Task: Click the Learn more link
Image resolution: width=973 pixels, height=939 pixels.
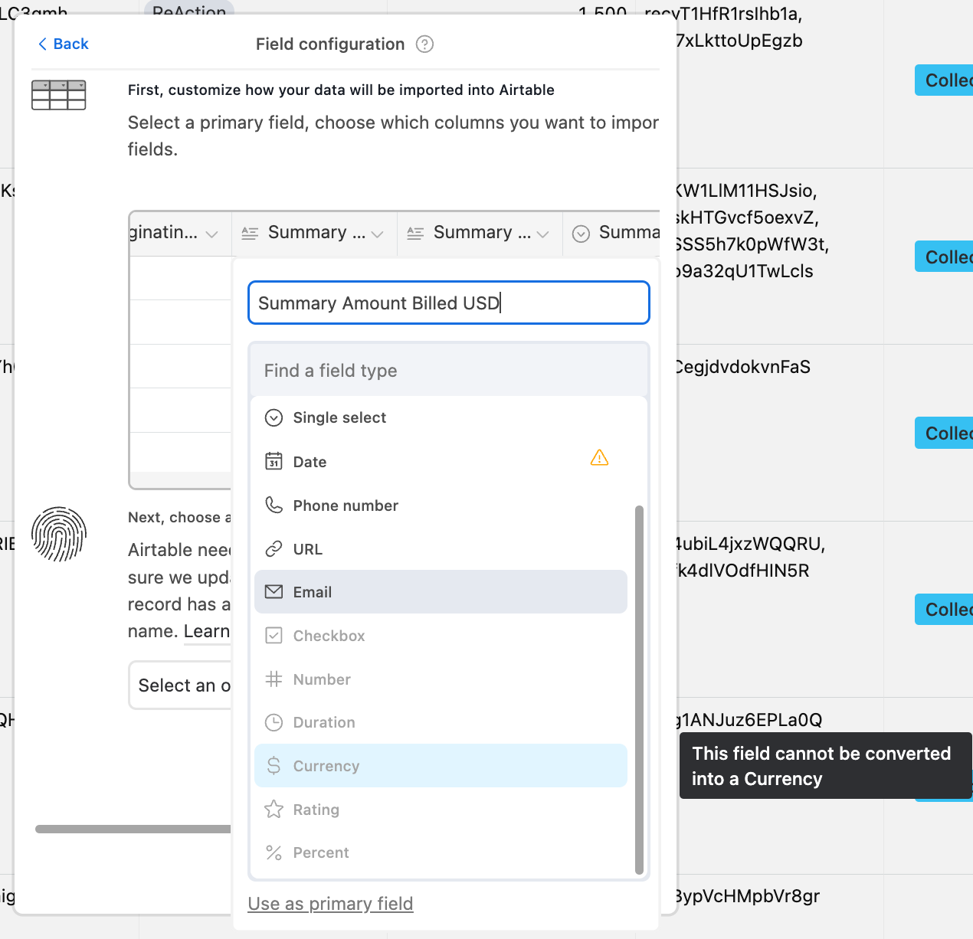Action: (207, 632)
